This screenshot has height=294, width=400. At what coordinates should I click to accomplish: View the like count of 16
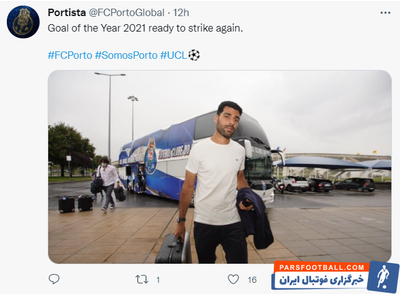click(x=252, y=280)
